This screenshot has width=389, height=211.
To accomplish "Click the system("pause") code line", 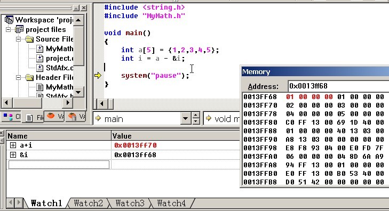I will click(155, 76).
